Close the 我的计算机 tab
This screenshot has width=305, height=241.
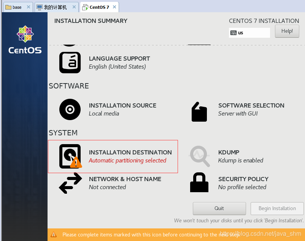pos(74,7)
